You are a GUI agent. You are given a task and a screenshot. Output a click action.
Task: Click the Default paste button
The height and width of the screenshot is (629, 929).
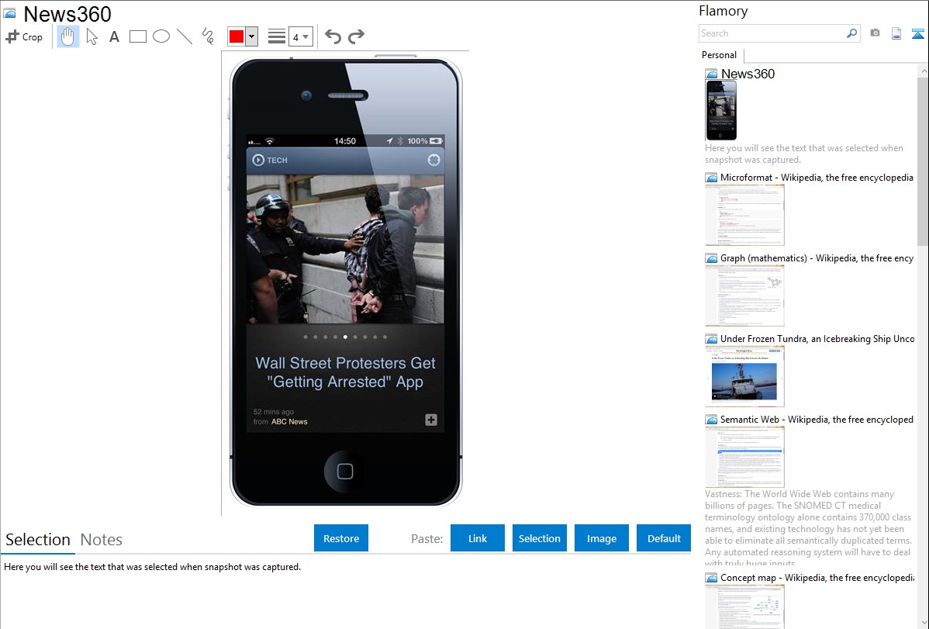click(x=664, y=538)
